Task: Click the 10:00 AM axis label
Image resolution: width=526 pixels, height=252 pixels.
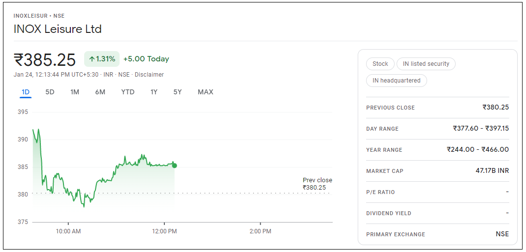Action: (x=68, y=231)
